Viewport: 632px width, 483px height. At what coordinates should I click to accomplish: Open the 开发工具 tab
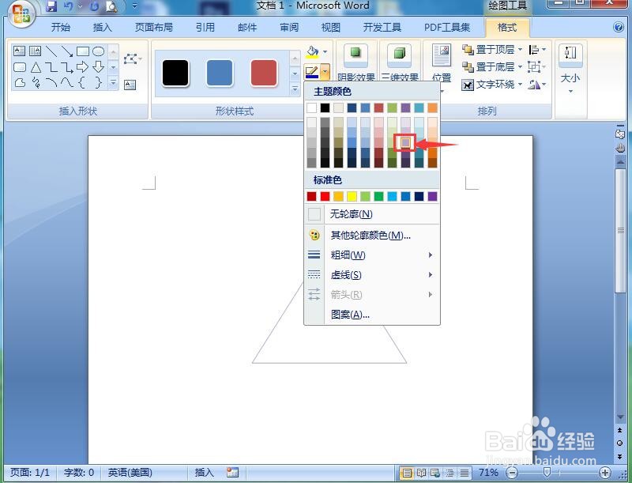[x=382, y=28]
